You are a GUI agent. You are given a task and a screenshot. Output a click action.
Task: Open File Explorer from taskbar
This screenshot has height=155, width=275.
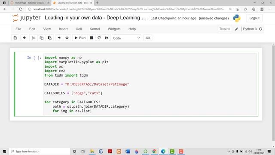pyautogui.click(x=92, y=151)
